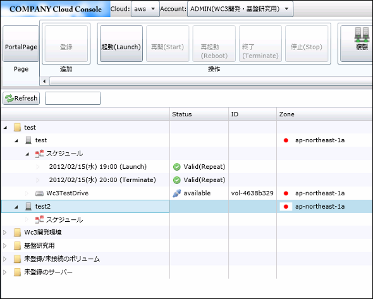Screen dimensions: 373x299
Task: Click the left arrow of toolbar scrollbar
Action: pos(44,81)
